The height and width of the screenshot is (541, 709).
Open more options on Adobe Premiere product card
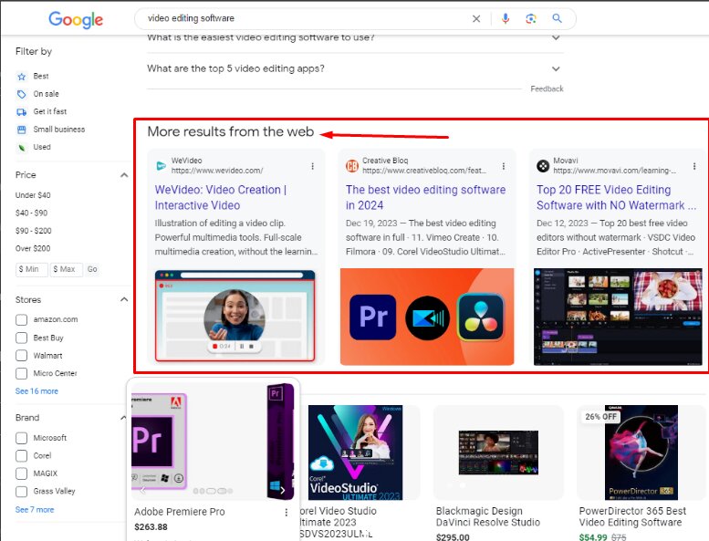pos(287,513)
